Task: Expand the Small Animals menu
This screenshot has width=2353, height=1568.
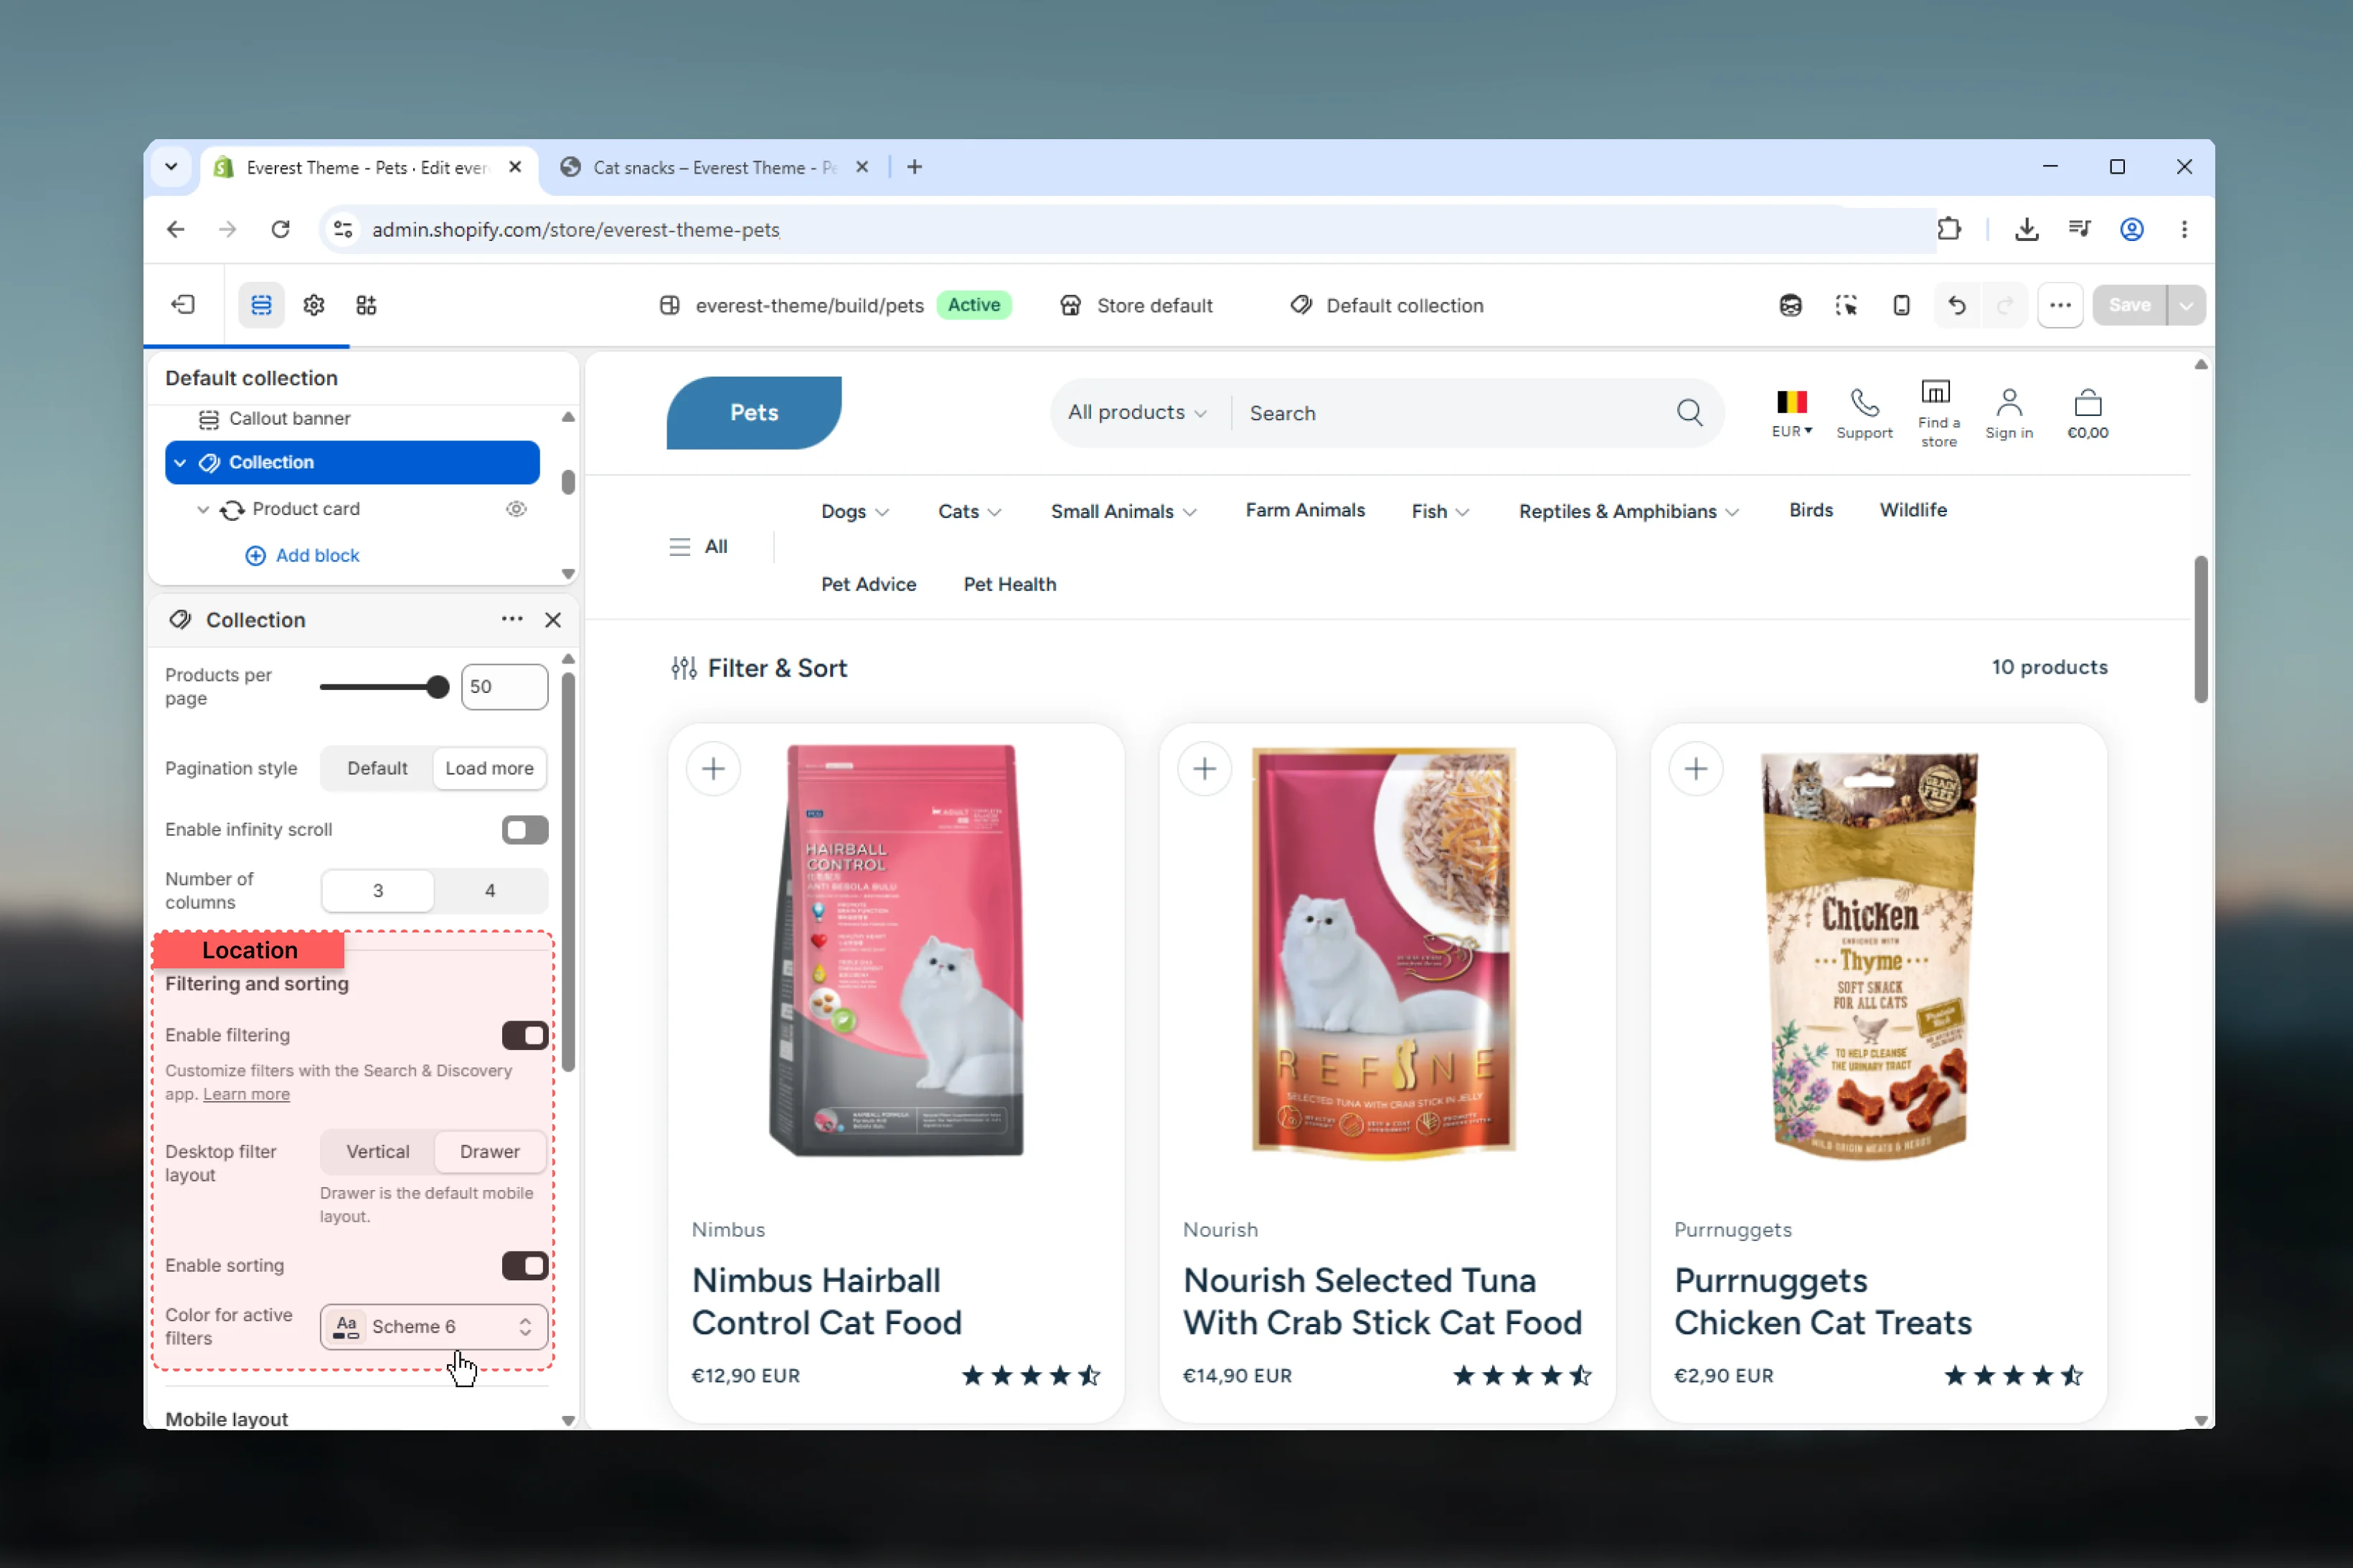Action: click(x=1123, y=511)
